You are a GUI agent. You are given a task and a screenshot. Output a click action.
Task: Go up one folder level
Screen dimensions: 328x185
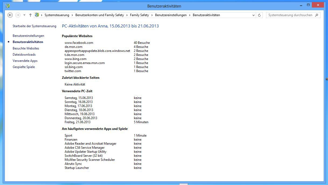pyautogui.click(x=30, y=15)
